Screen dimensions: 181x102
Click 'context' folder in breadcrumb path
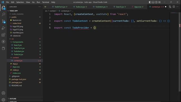(x=53, y=11)
